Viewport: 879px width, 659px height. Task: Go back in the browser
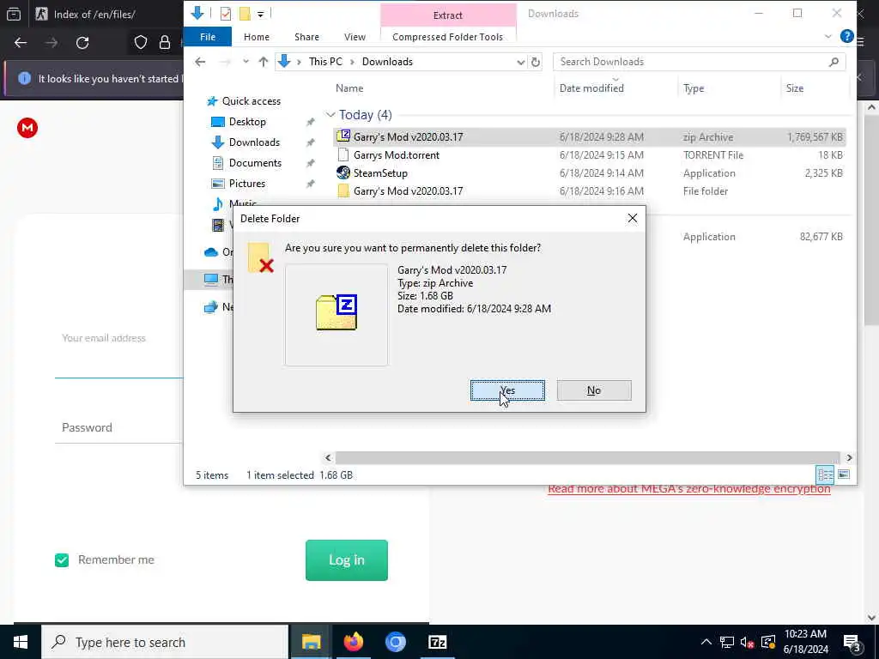(x=21, y=43)
